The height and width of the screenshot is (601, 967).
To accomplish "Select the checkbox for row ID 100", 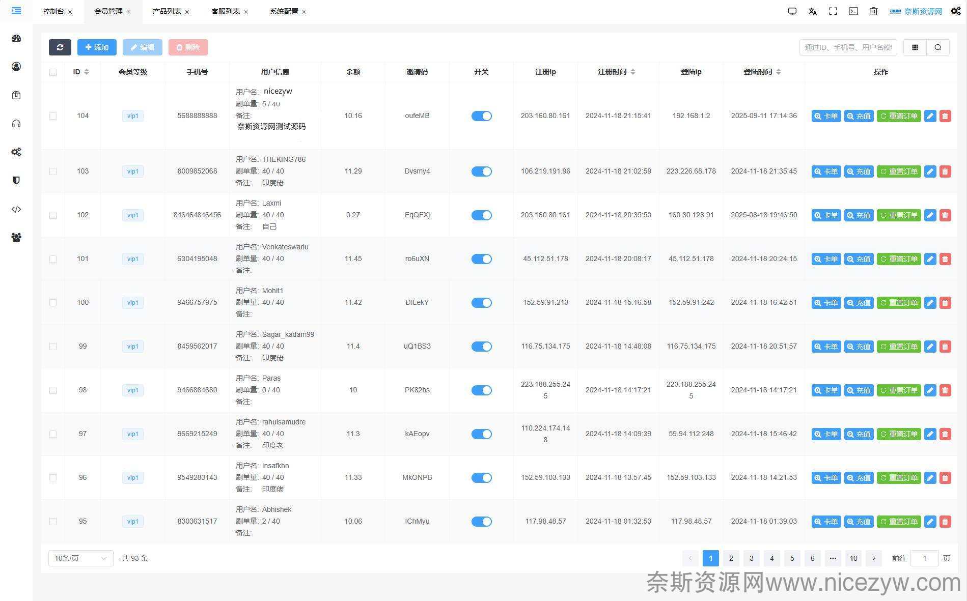I will coord(53,303).
